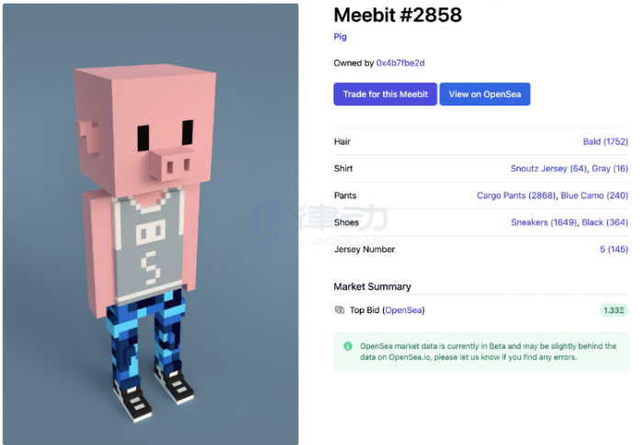Open the Black (364) shoe color link
643x445 pixels.
604,222
